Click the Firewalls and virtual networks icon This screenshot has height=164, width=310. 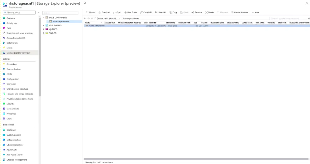pyautogui.click(x=4, y=94)
